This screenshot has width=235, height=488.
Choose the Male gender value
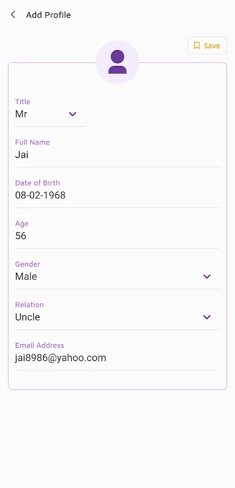coord(26,276)
